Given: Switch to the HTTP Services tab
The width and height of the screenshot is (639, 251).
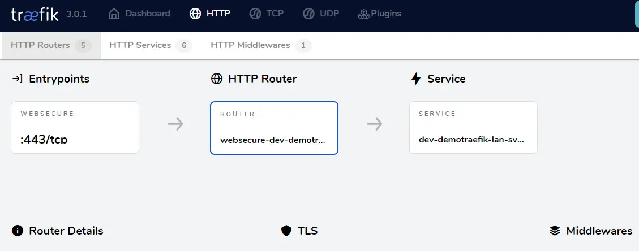Looking at the screenshot, I should click(151, 46).
